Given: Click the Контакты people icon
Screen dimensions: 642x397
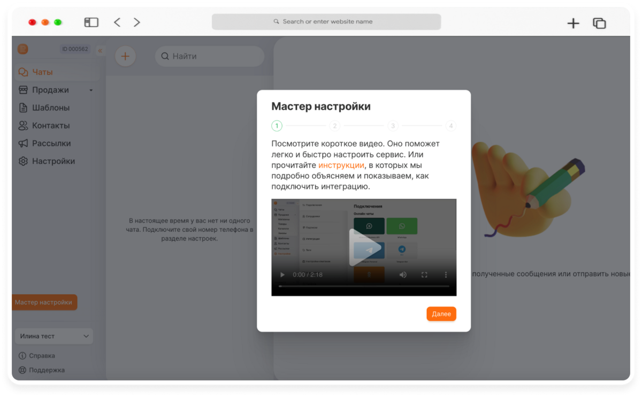Looking at the screenshot, I should tap(23, 126).
